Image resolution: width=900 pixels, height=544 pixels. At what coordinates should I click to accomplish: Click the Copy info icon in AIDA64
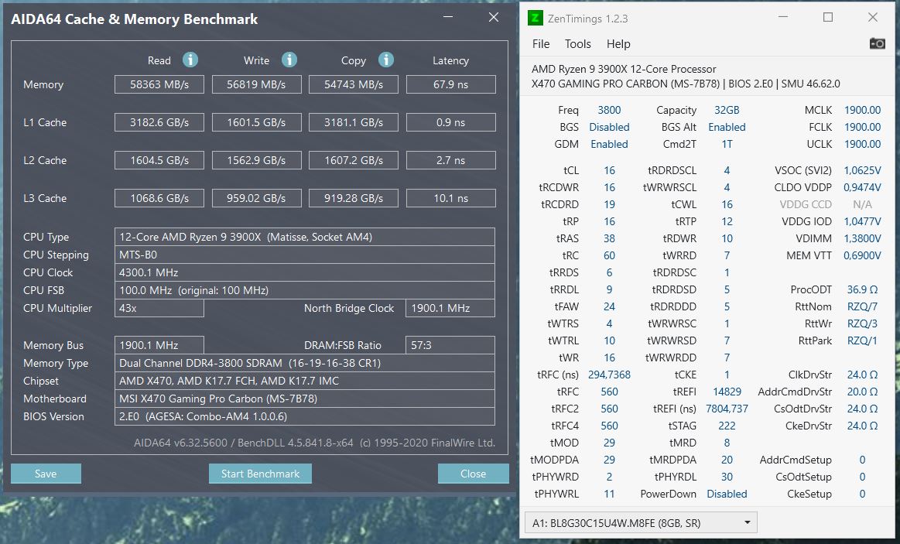pyautogui.click(x=385, y=60)
